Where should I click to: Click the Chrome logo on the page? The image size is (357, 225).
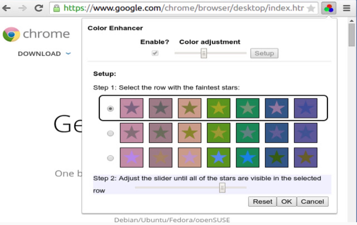[11, 34]
